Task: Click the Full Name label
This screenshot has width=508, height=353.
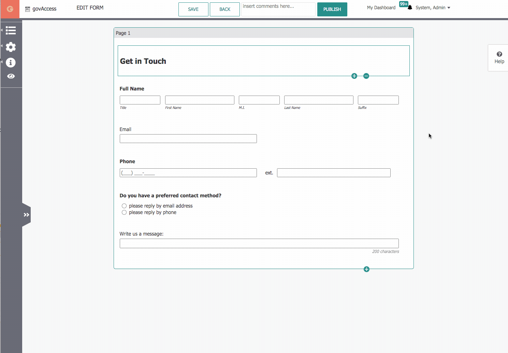Action: [x=132, y=89]
